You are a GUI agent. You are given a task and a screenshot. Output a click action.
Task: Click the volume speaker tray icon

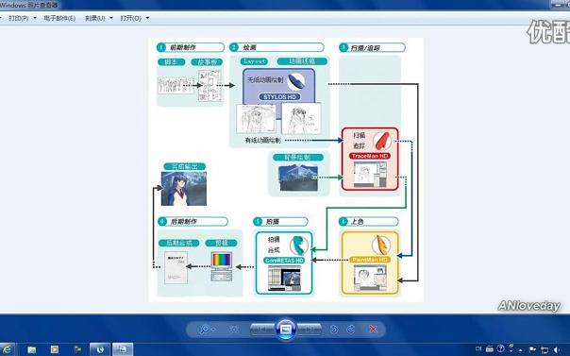pos(557,349)
